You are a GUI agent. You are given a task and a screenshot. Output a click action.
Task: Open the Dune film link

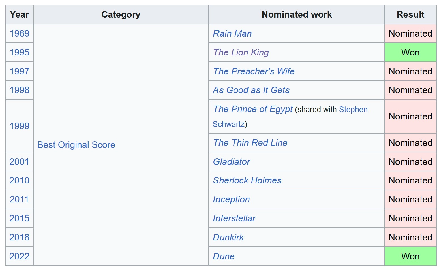(224, 256)
